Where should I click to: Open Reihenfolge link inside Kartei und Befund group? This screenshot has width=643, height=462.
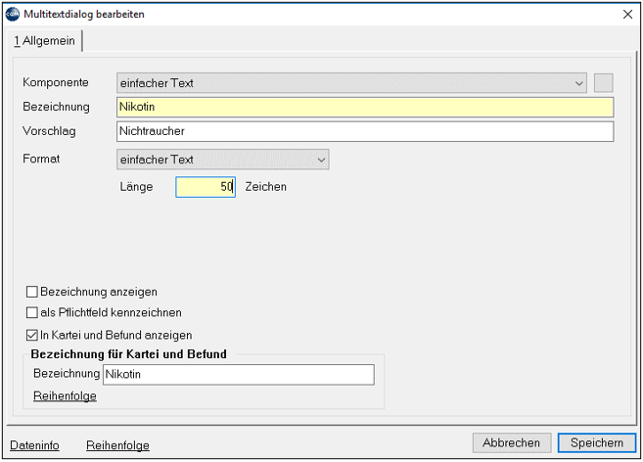pyautogui.click(x=65, y=396)
